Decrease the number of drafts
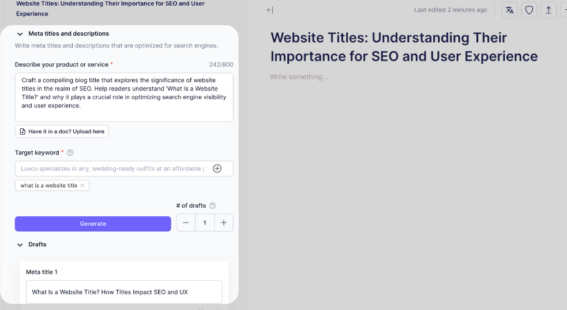The height and width of the screenshot is (310, 567). pos(186,223)
